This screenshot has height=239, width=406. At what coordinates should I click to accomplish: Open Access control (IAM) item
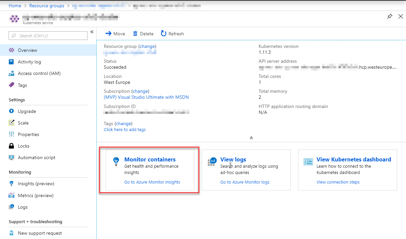pos(39,73)
